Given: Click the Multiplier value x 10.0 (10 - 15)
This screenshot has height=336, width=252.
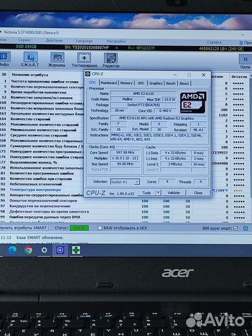Looking at the screenshot, I should coord(125,158).
